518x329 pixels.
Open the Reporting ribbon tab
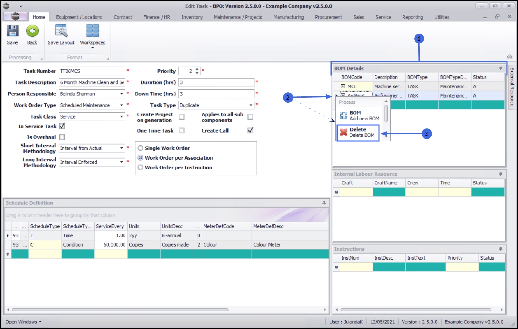click(413, 17)
